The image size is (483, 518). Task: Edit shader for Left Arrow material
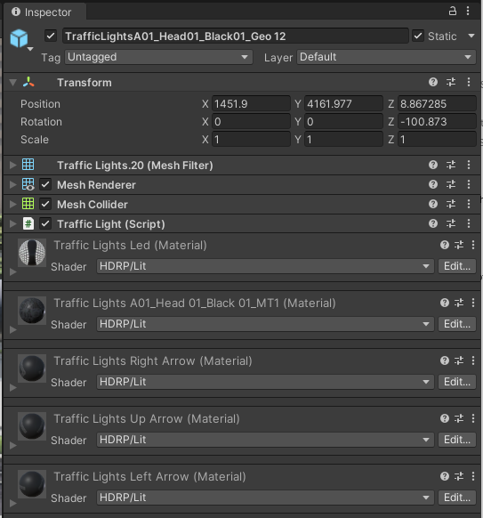(x=457, y=498)
